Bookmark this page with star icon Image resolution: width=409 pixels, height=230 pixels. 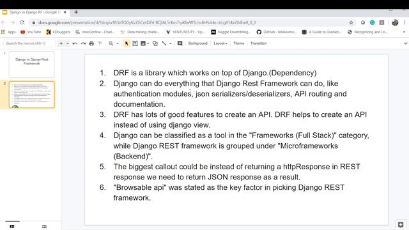tap(351, 23)
